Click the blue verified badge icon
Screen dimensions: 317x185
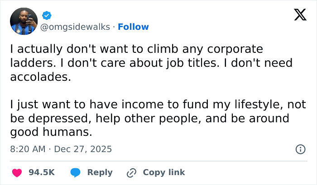pyautogui.click(x=47, y=15)
